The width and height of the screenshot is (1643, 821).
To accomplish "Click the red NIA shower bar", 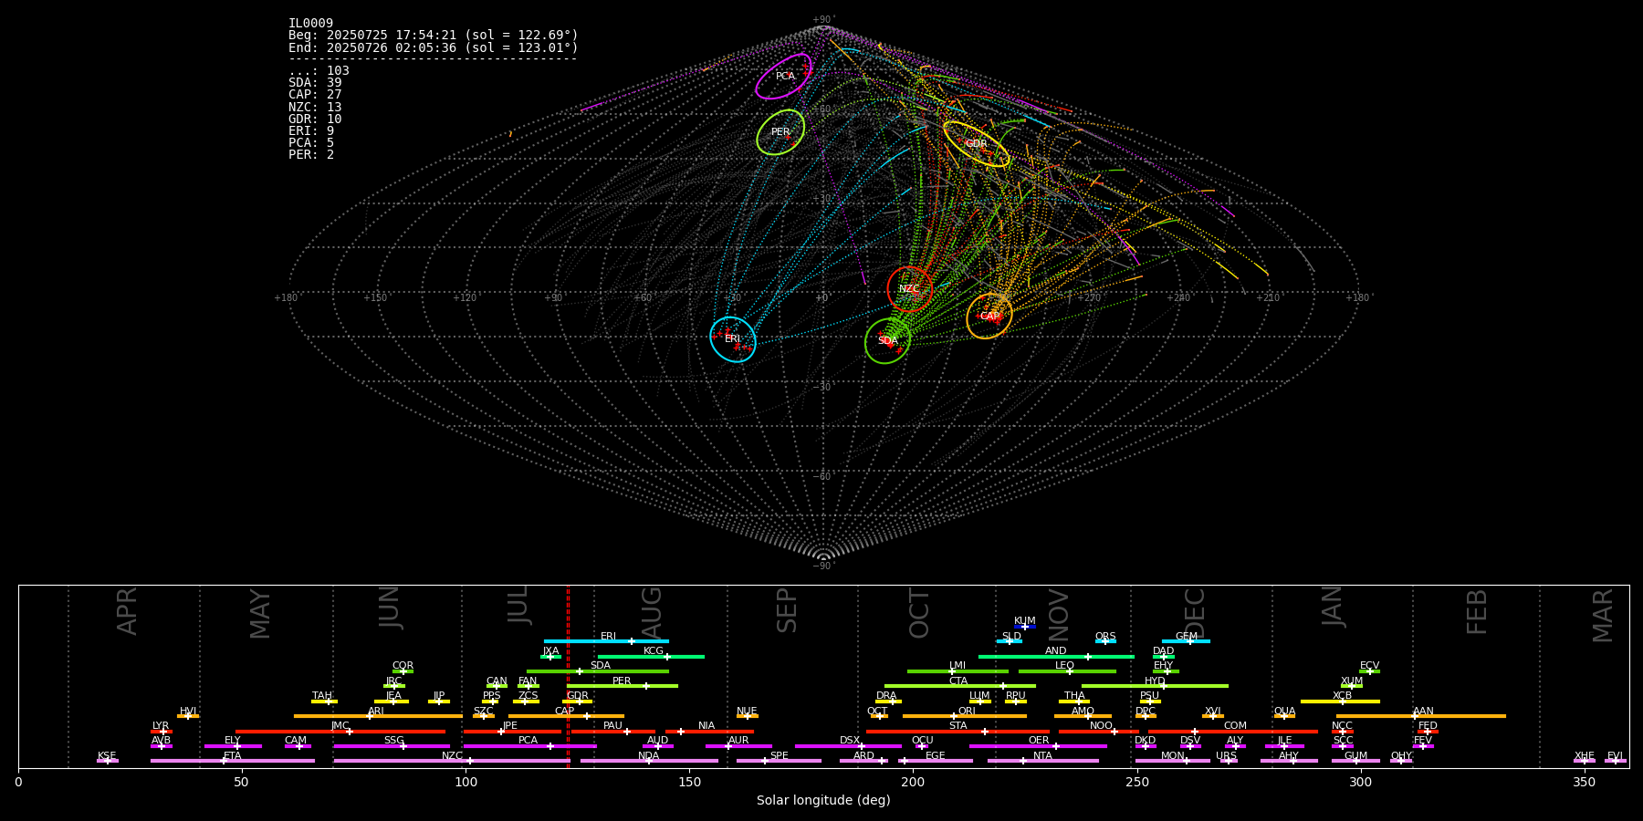I will click(x=709, y=731).
